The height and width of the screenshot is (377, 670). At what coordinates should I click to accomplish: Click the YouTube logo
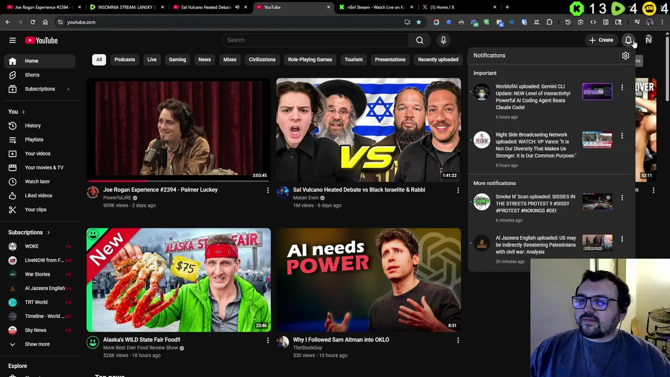coord(41,40)
